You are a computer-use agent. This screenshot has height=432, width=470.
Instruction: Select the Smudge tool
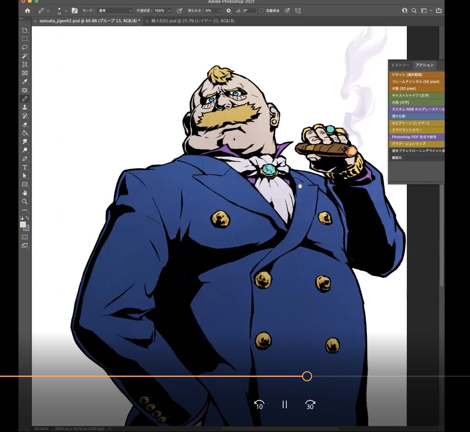(25, 141)
